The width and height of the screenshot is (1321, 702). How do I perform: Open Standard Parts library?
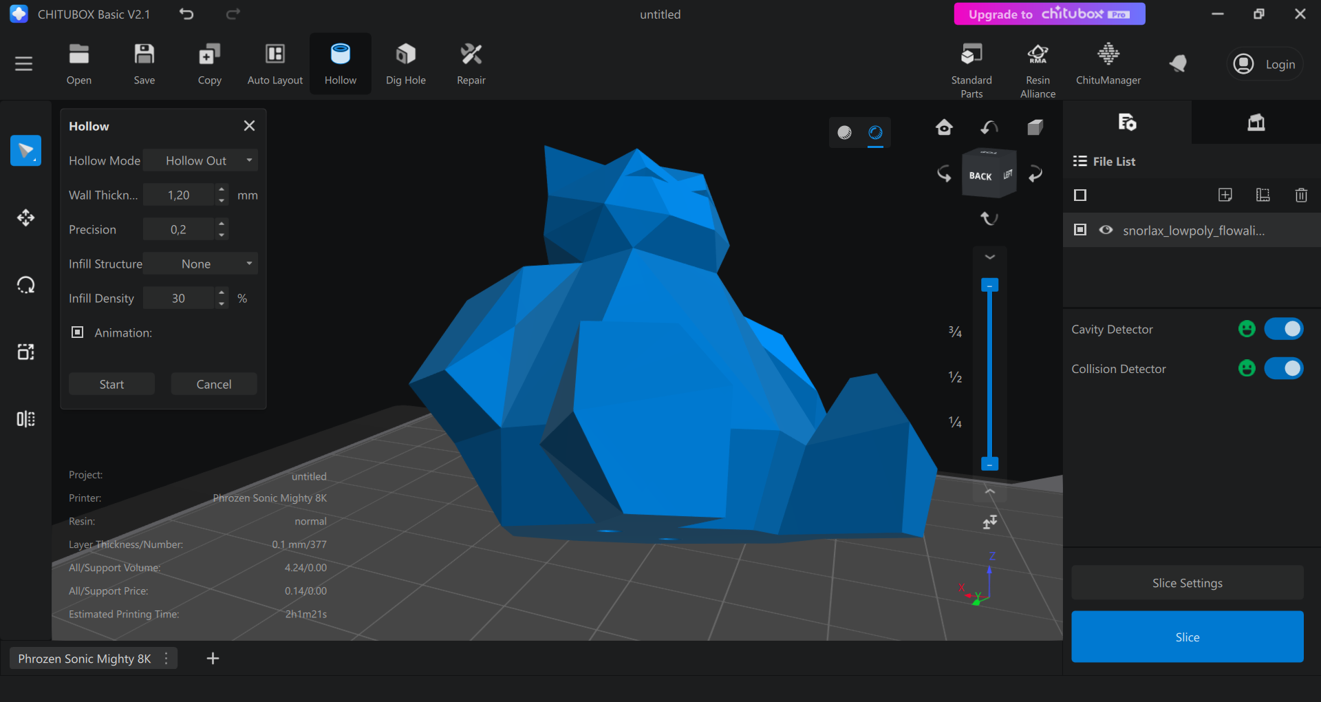[x=971, y=69]
